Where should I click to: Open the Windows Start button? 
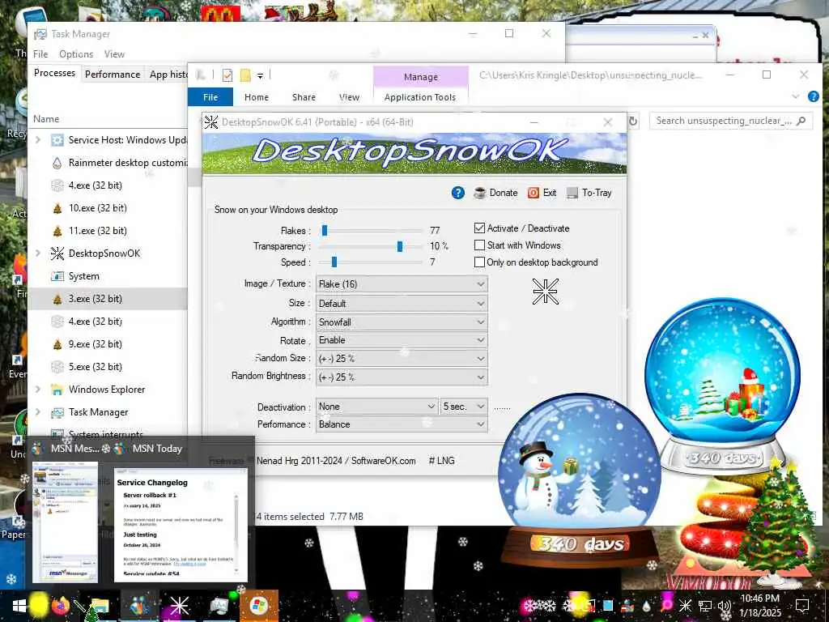coord(19,606)
